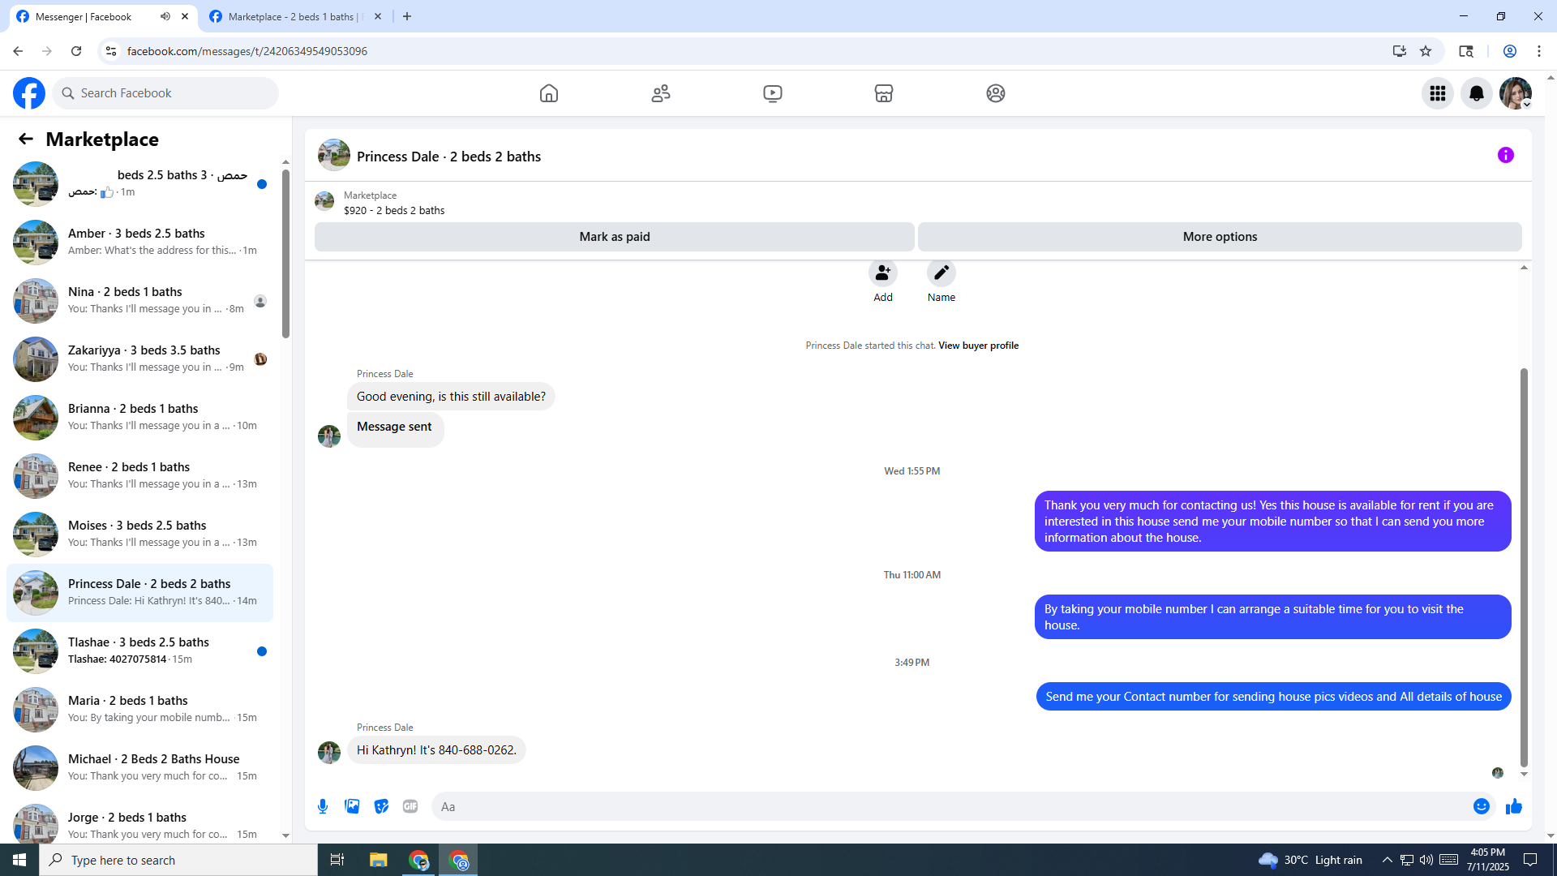Image resolution: width=1557 pixels, height=876 pixels.
Task: Click the address bar URL
Action: 247,51
